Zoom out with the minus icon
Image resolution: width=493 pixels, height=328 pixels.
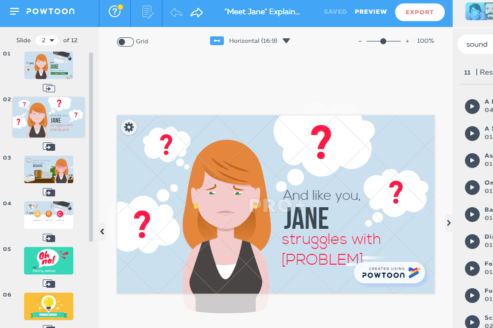pyautogui.click(x=360, y=41)
